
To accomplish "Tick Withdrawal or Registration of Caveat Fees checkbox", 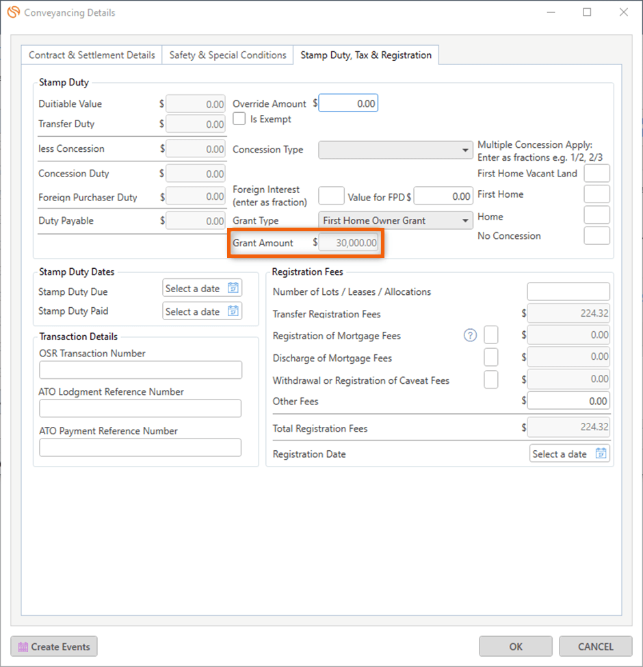I will pos(490,380).
